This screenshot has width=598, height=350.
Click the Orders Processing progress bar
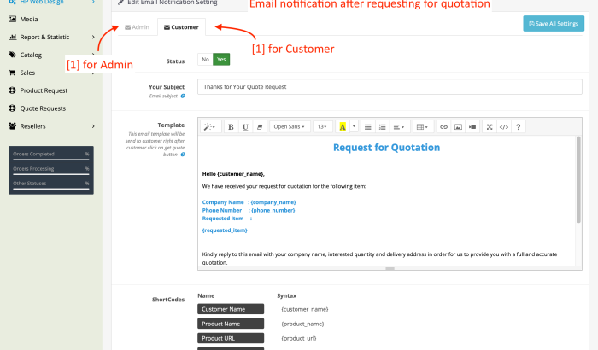click(51, 175)
